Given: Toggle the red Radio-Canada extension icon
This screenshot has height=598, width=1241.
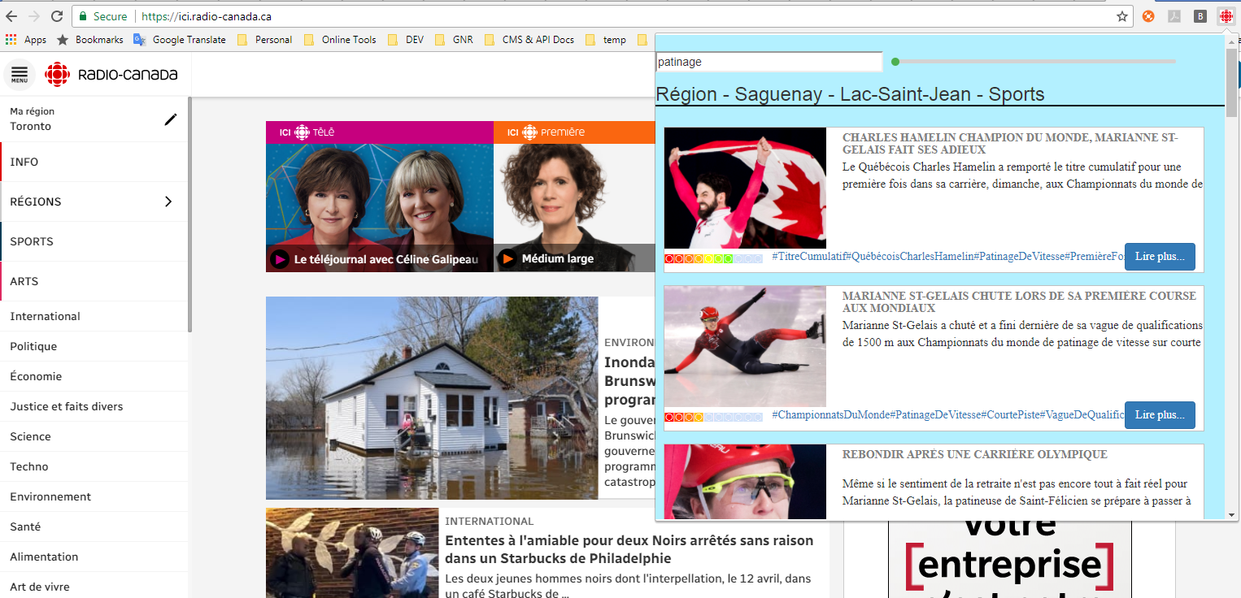Looking at the screenshot, I should (x=1226, y=16).
